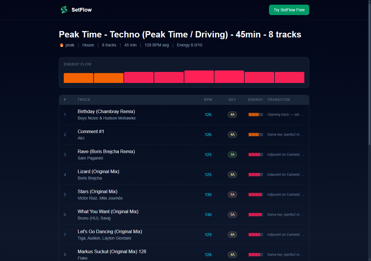Select the 3A key badge for Rave
371x261 pixels.
coord(232,155)
